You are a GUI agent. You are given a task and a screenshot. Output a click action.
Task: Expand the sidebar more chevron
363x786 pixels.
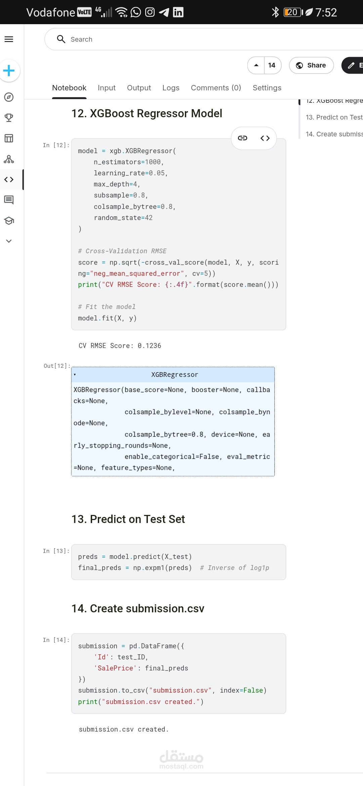click(x=9, y=241)
